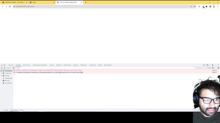Viewport: 220px width, 123px height.
Task: Close the What's New drawer tab
Action: click(x=18, y=110)
